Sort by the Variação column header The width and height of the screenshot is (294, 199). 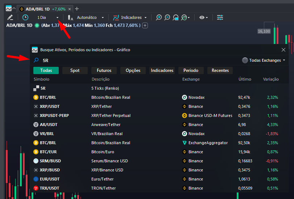pyautogui.click(x=271, y=79)
